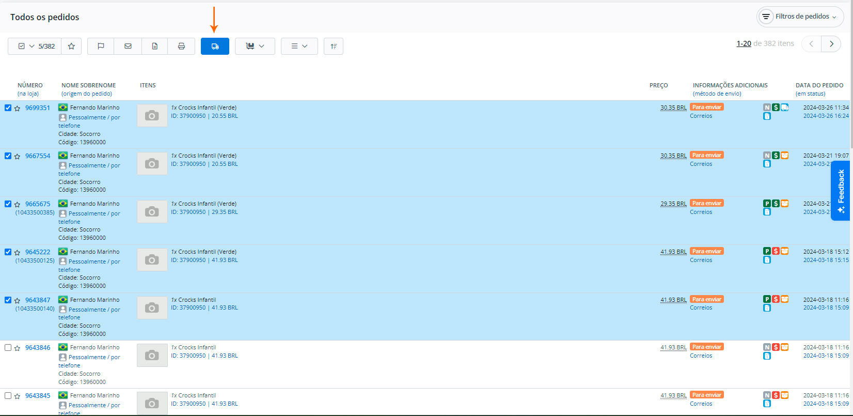Uncheck the checkbox for order 9699351
Viewport: 853px width, 416px height.
tap(8, 108)
